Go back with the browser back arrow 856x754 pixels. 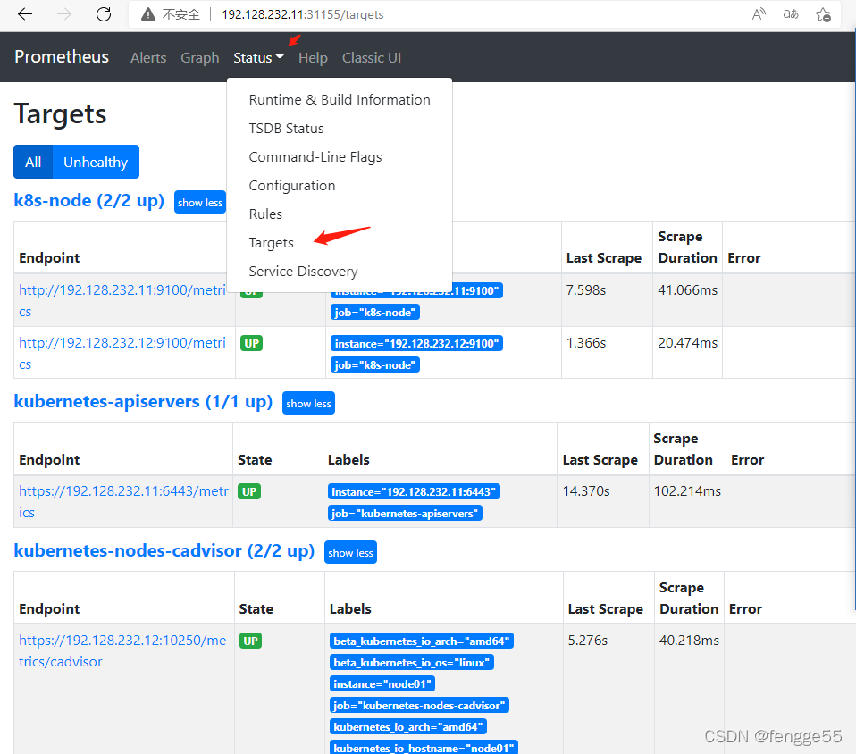pos(25,14)
